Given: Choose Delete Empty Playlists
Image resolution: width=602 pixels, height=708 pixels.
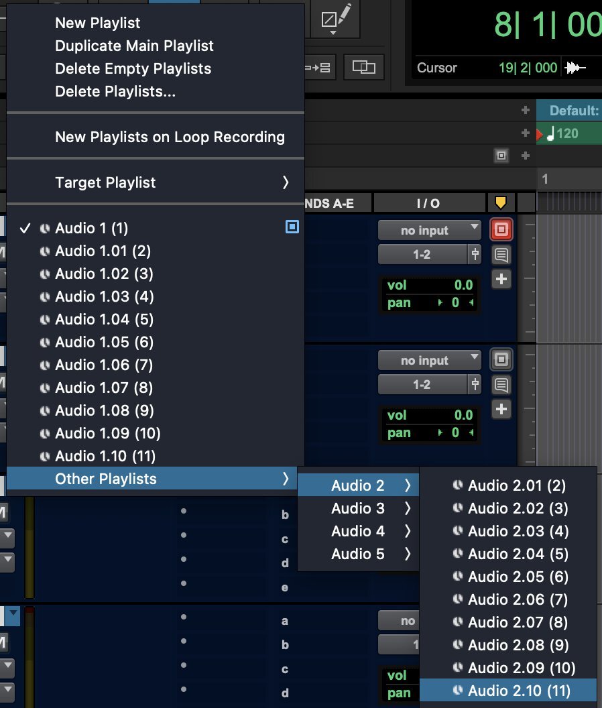Looking at the screenshot, I should tap(156, 68).
